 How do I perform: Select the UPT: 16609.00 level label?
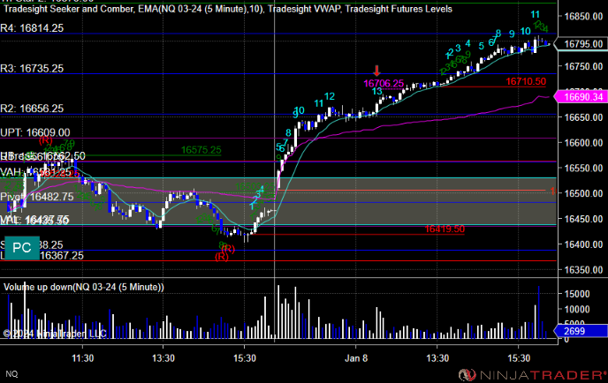tap(34, 133)
